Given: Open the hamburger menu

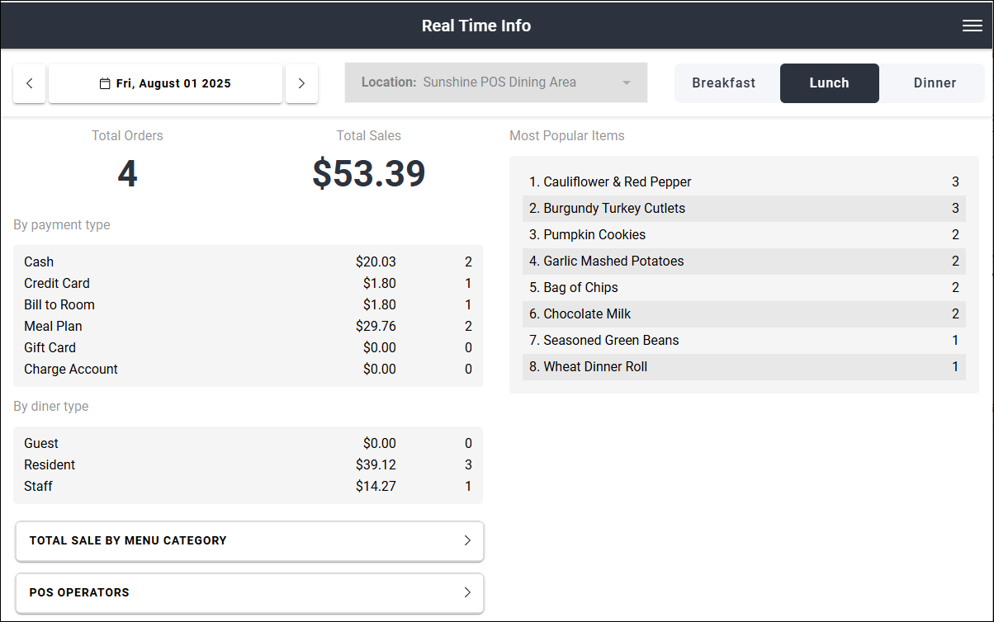Looking at the screenshot, I should point(972,26).
